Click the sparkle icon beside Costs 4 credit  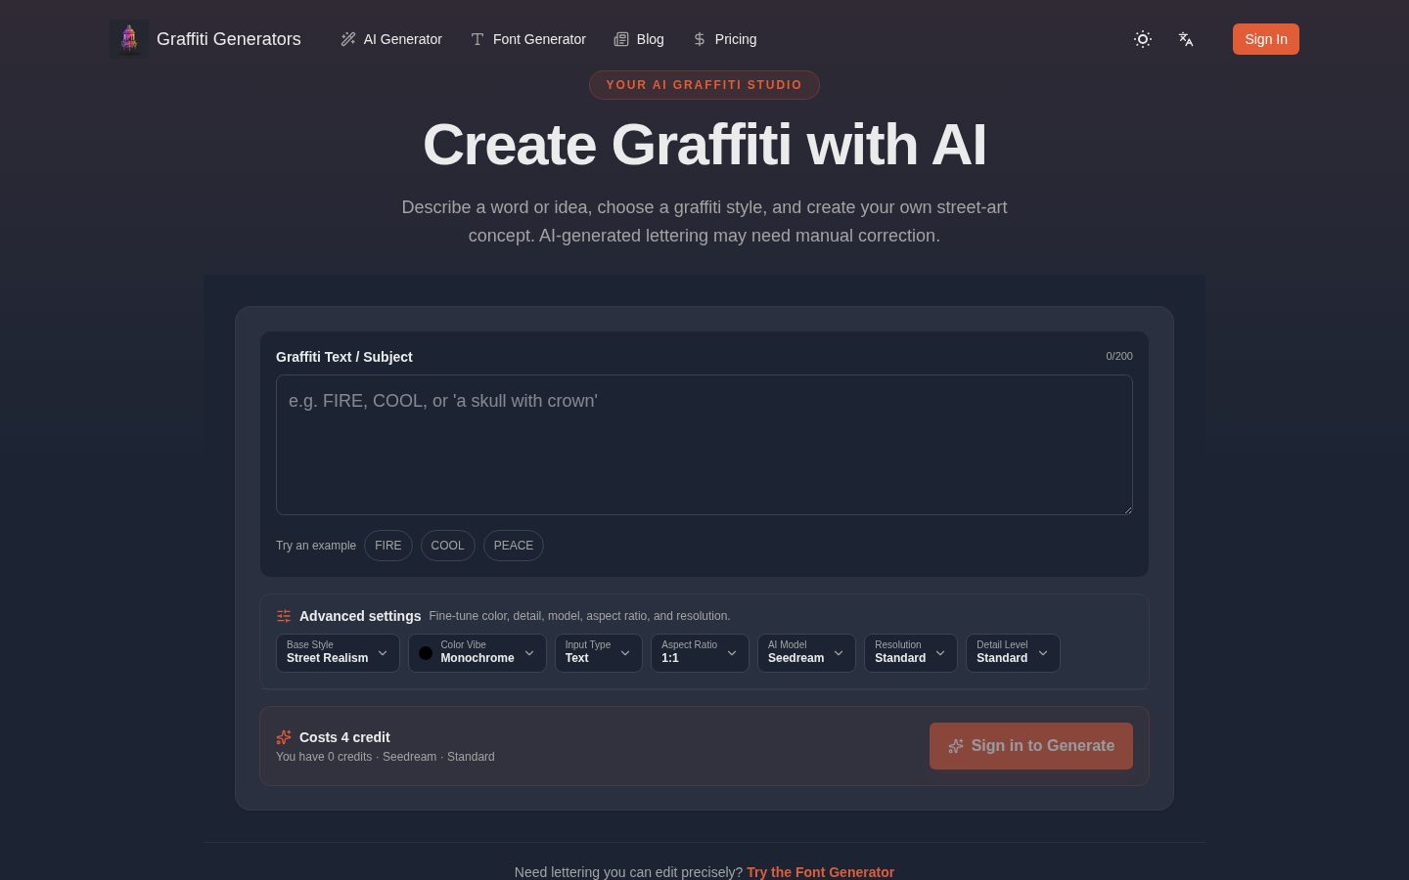pyautogui.click(x=284, y=737)
